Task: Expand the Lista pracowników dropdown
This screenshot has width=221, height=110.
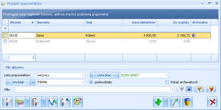Action: pyautogui.click(x=83, y=75)
